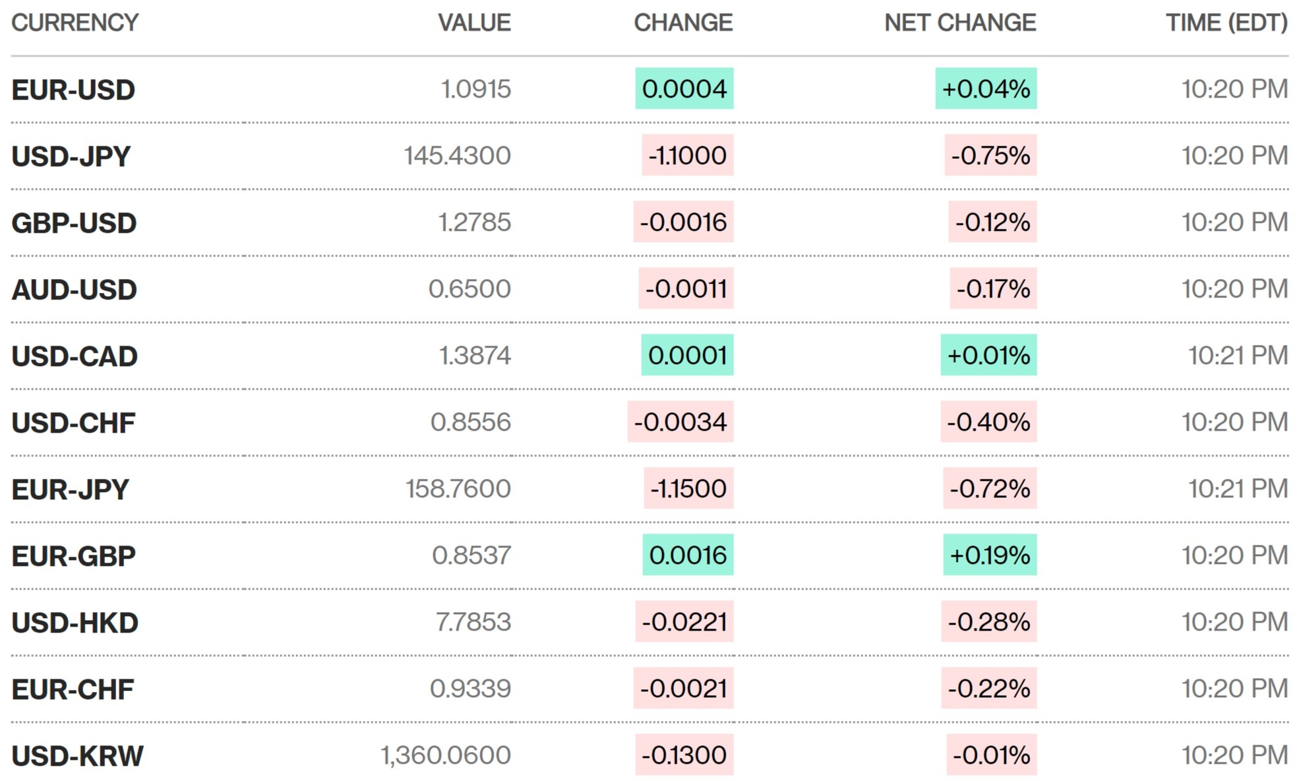Open the USD-KRW currency pair
This screenshot has height=781, width=1303.
coord(77,756)
